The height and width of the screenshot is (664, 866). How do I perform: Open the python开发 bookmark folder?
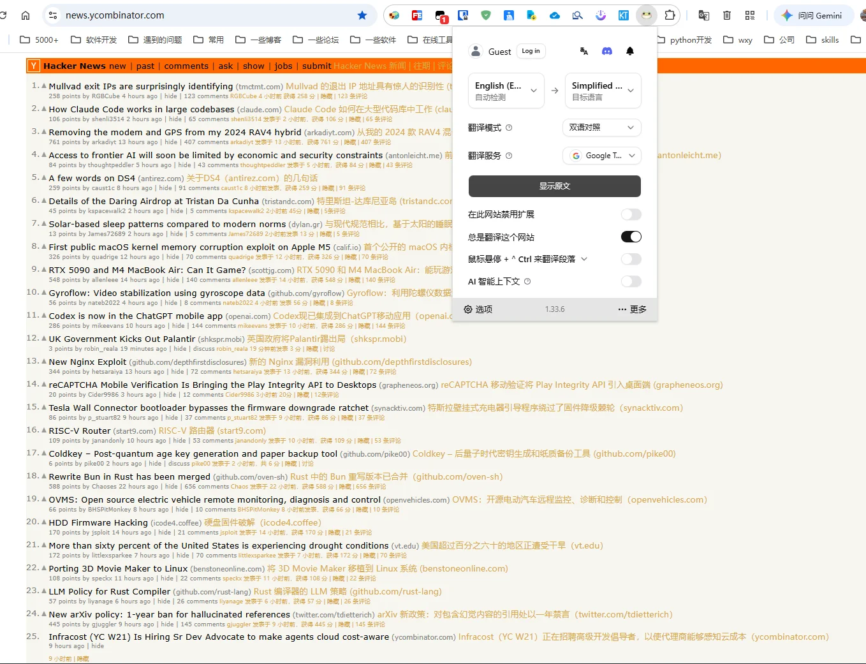tap(686, 40)
